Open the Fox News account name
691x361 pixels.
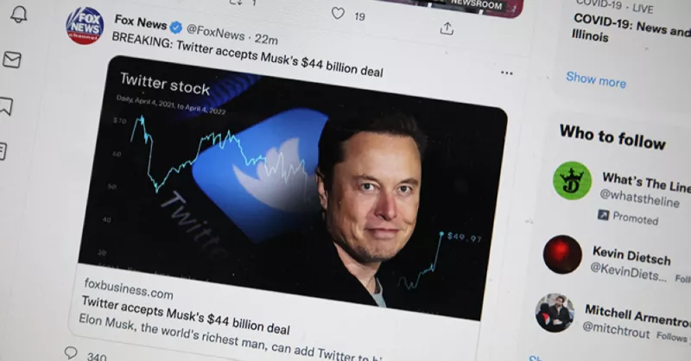coord(141,22)
